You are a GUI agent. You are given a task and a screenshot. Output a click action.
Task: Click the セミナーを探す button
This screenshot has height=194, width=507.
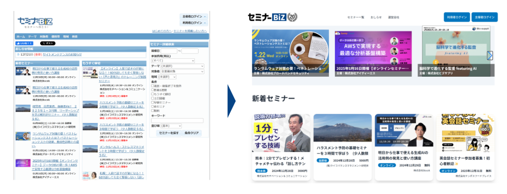tap(169, 133)
